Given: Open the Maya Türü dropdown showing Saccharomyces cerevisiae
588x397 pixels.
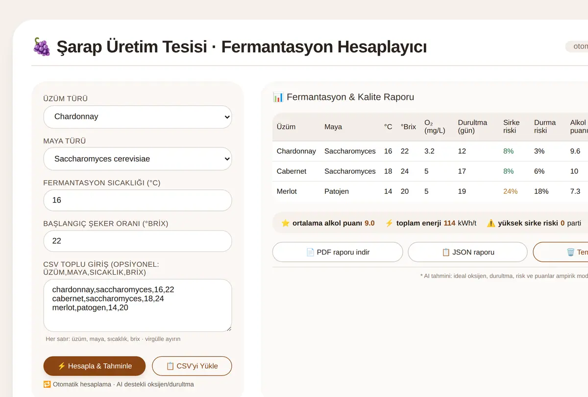Looking at the screenshot, I should click(138, 159).
